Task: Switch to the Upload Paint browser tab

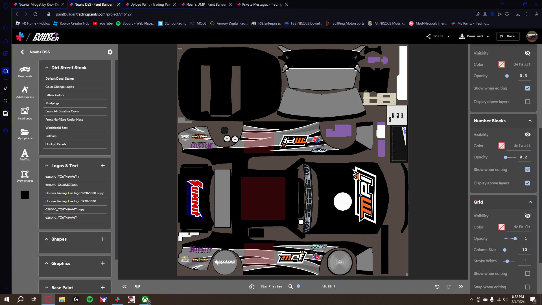Action: click(x=150, y=4)
